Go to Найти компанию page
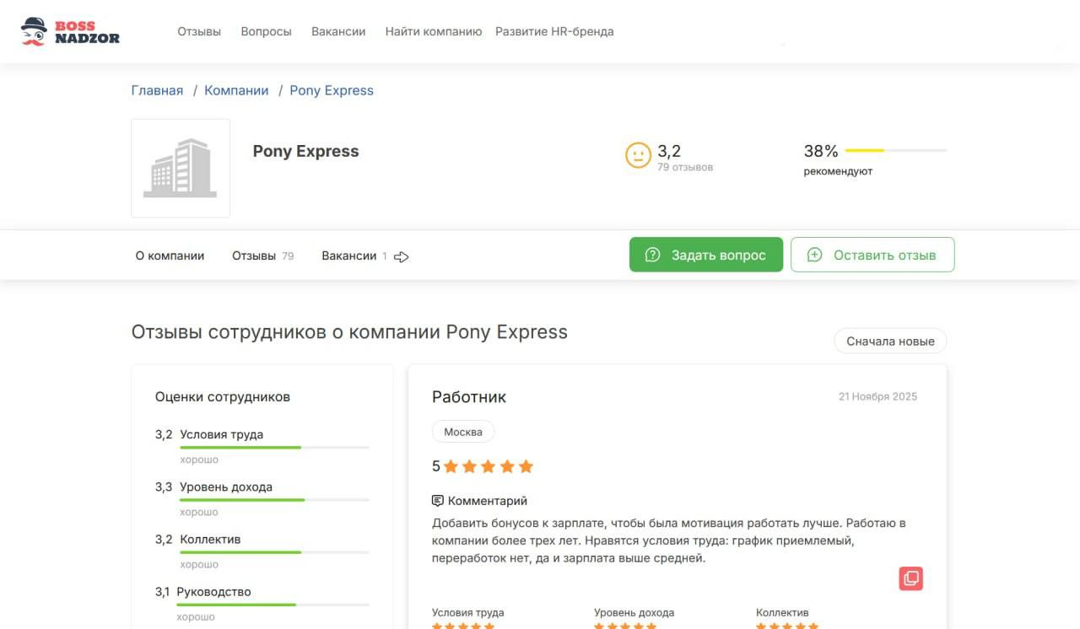This screenshot has width=1080, height=629. coord(433,31)
